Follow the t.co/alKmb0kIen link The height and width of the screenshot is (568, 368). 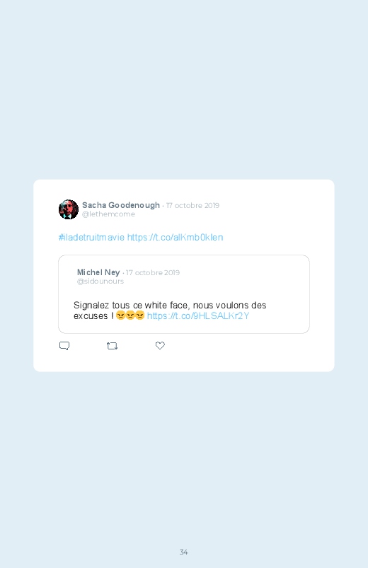(x=175, y=237)
